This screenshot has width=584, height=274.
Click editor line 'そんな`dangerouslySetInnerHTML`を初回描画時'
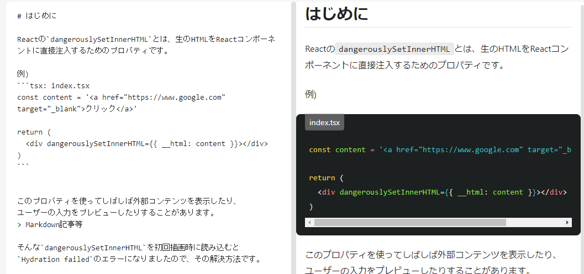128,248
